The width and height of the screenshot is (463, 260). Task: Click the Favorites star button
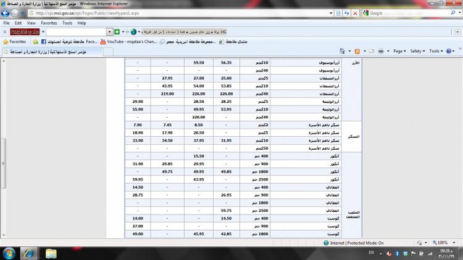pyautogui.click(x=14, y=41)
